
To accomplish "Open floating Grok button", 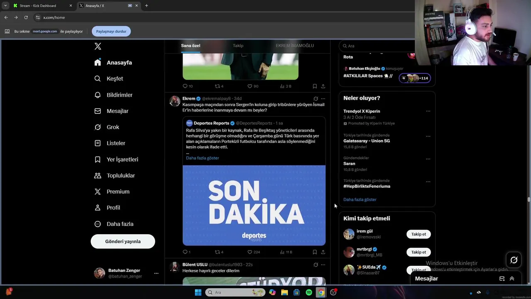I will click(x=514, y=260).
